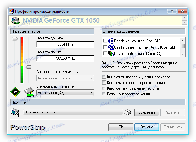Click the Частота движка 3504 MHz field
This screenshot has width=196, height=142.
(x=65, y=44)
